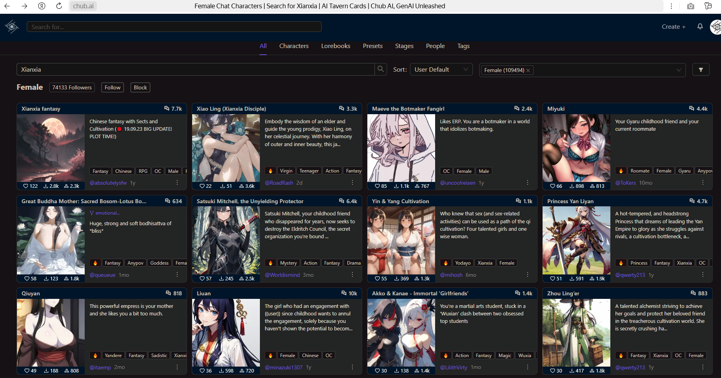Switch to the Presets tab
Image resolution: width=721 pixels, height=378 pixels.
click(x=373, y=46)
